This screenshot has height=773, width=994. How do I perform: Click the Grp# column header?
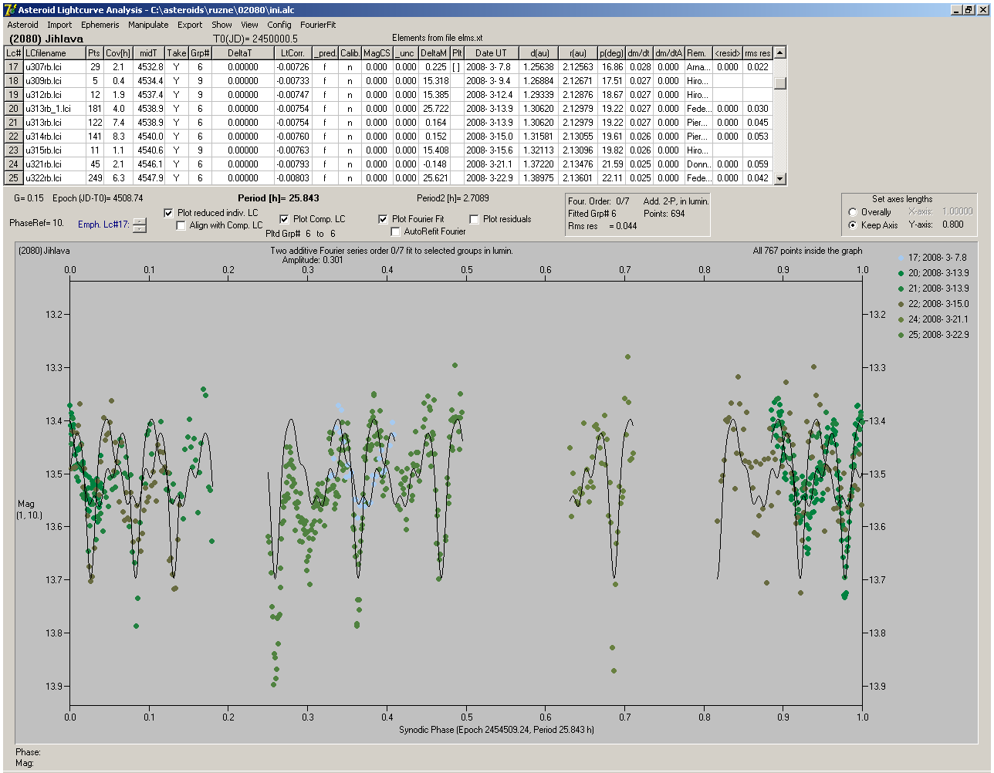200,53
